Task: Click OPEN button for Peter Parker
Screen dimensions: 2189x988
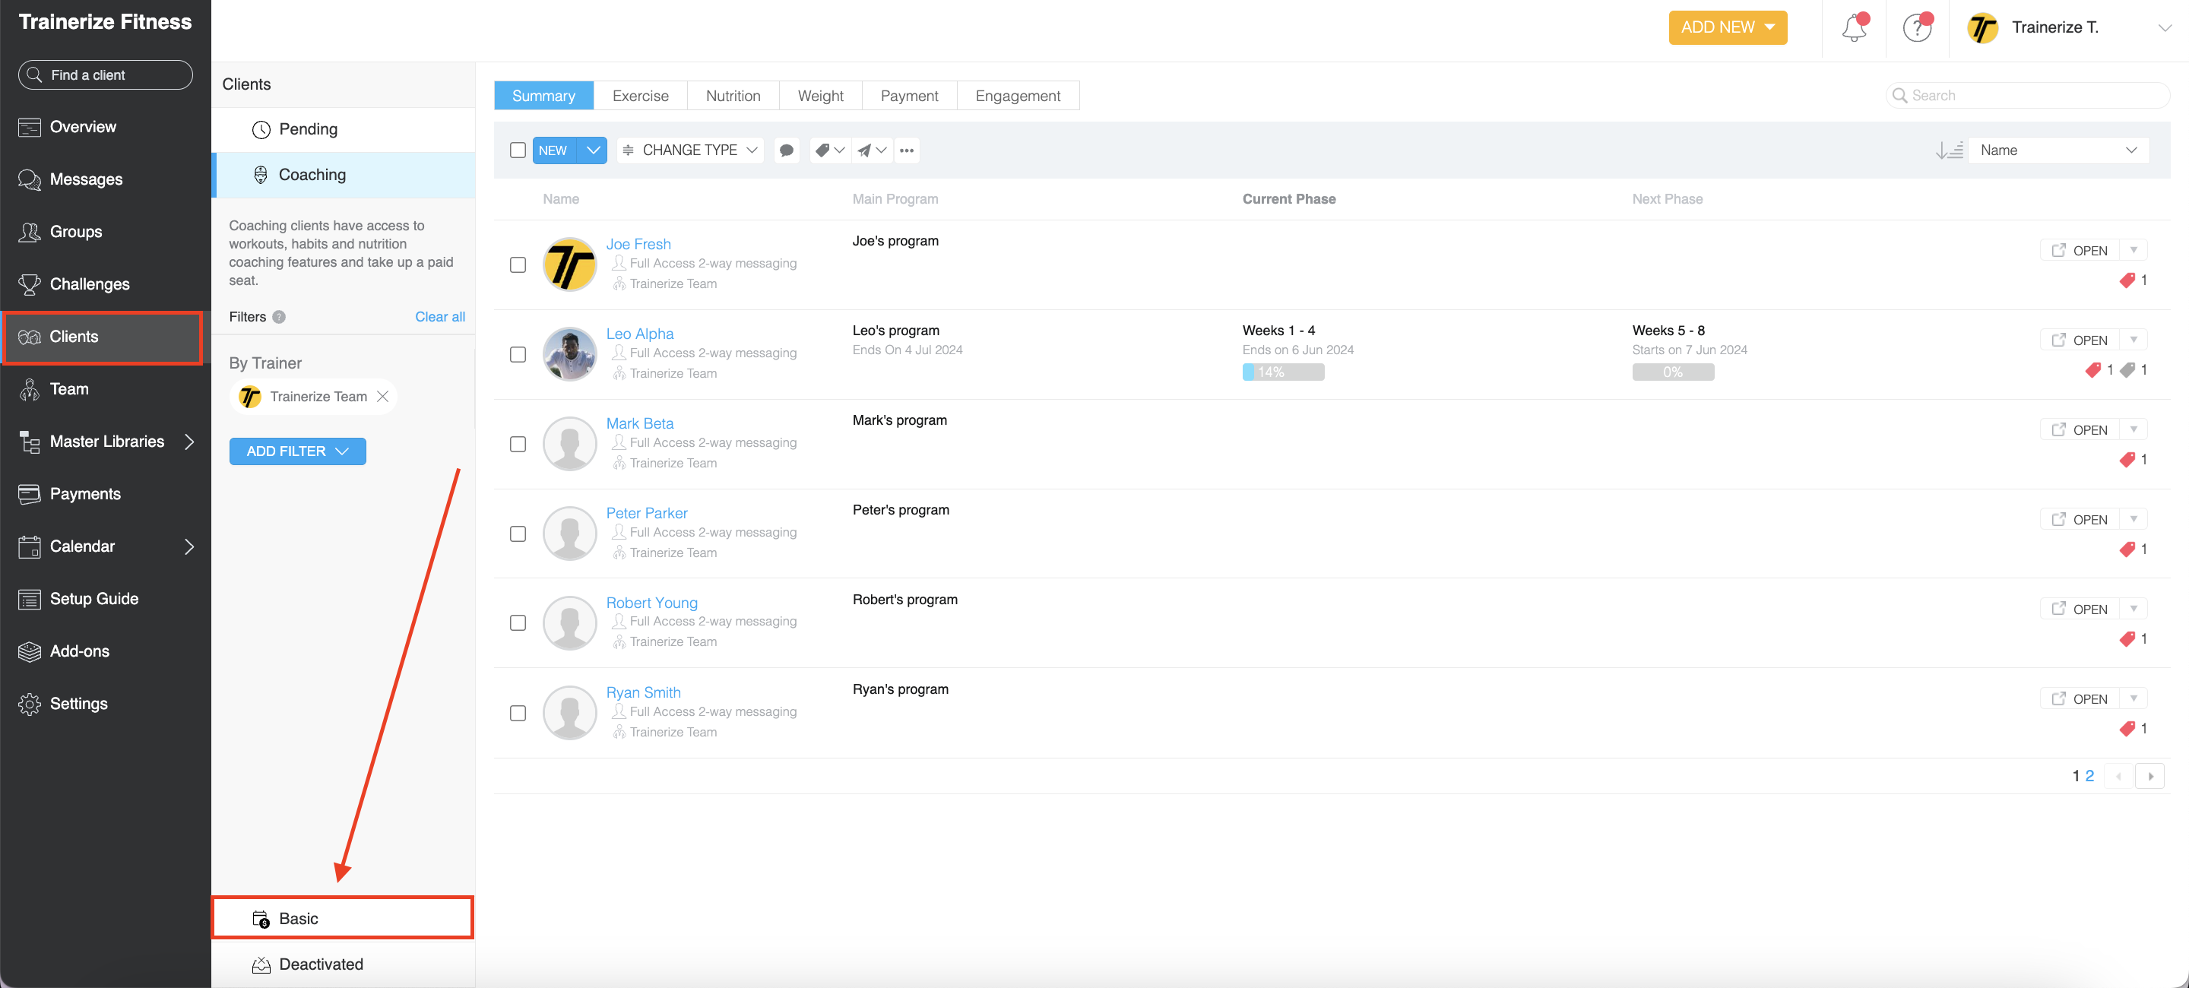Action: tap(2080, 520)
